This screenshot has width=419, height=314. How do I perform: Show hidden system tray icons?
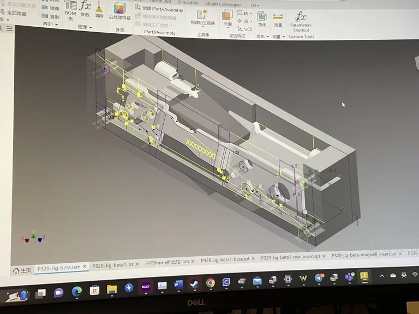(x=382, y=276)
